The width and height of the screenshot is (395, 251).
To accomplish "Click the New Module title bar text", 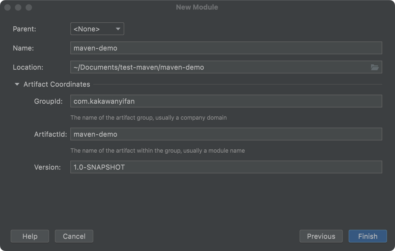I will click(x=197, y=7).
